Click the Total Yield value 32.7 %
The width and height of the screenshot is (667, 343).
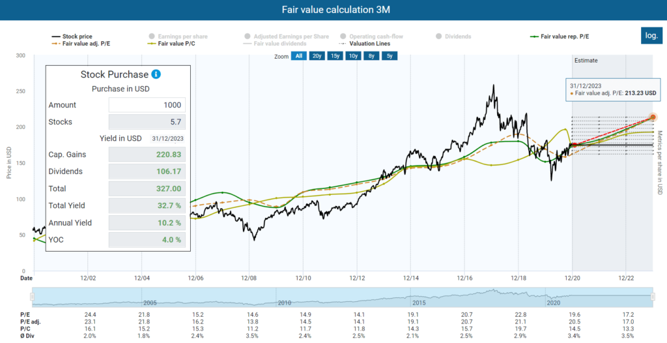pos(147,205)
